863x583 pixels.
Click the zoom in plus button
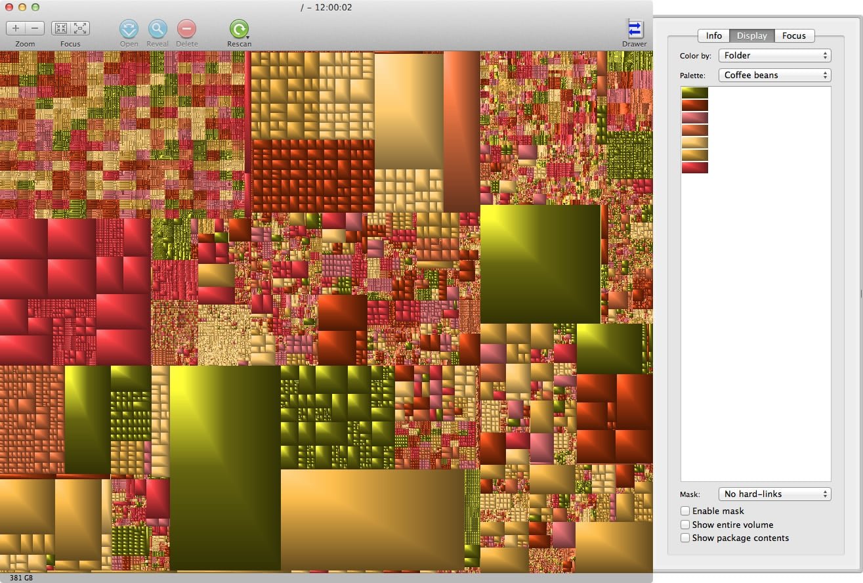(16, 28)
